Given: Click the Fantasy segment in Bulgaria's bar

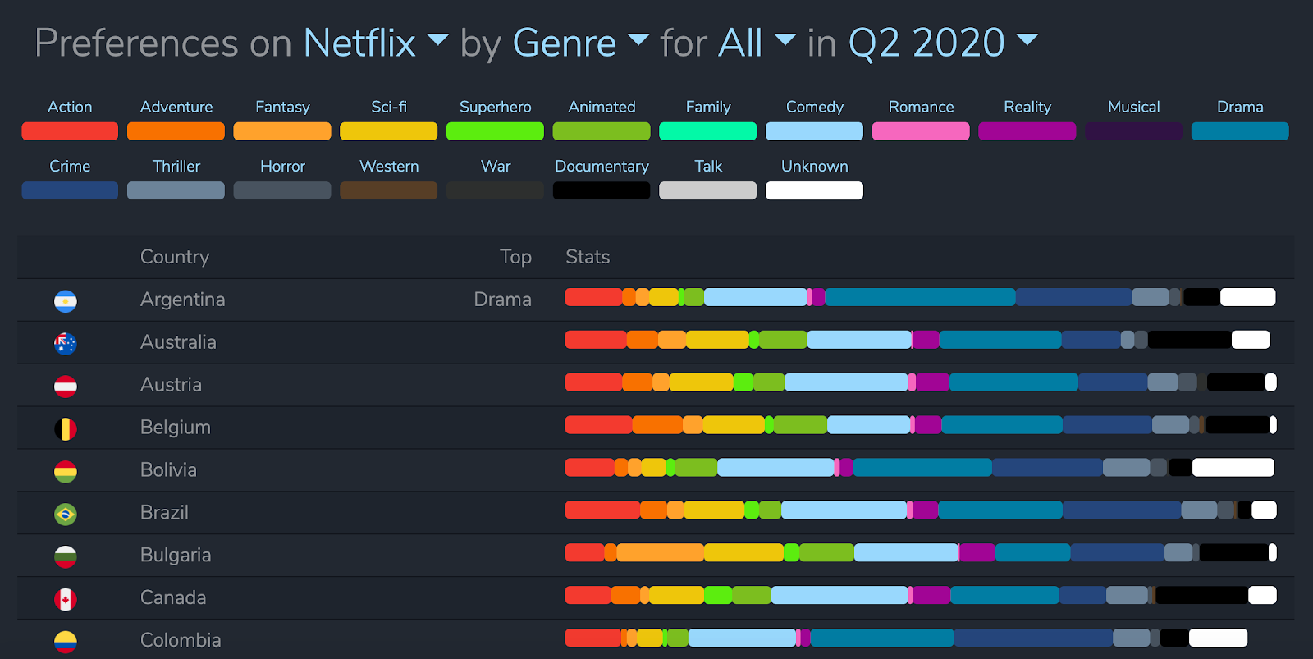Looking at the screenshot, I should (660, 552).
